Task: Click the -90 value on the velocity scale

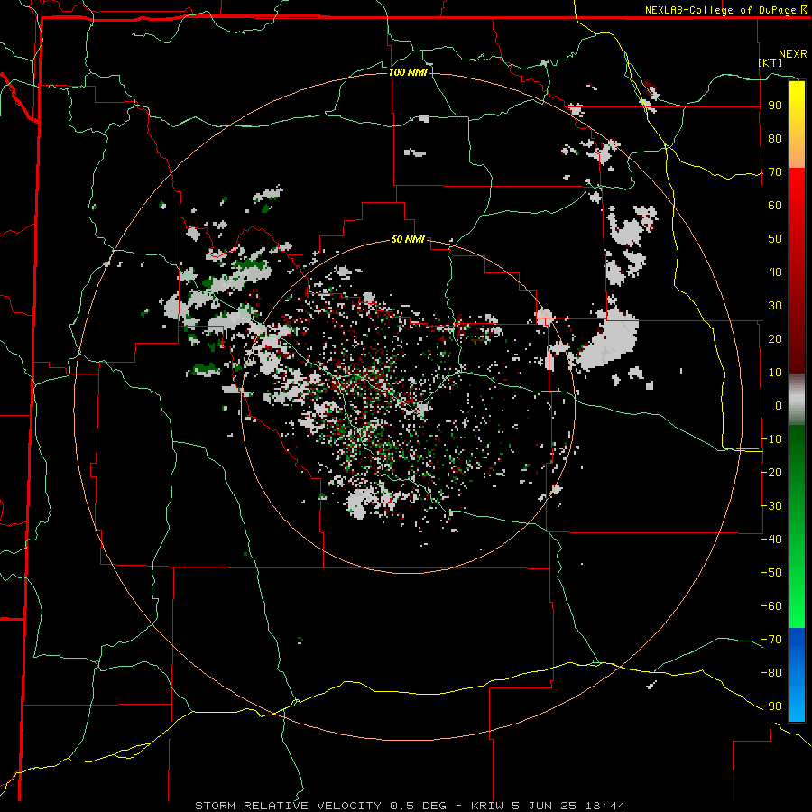Action: [771, 706]
